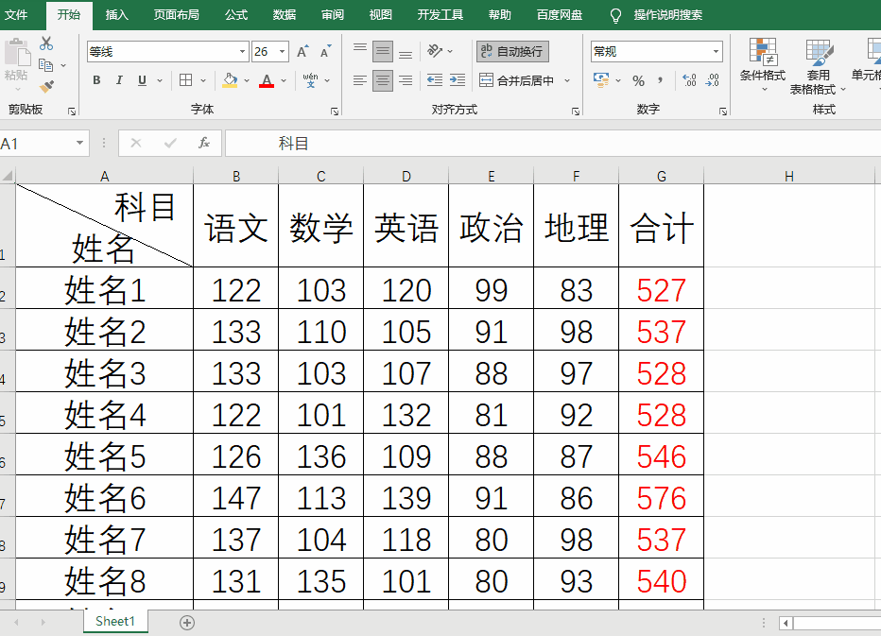Toggle Underline formatting
881x636 pixels.
[142, 80]
